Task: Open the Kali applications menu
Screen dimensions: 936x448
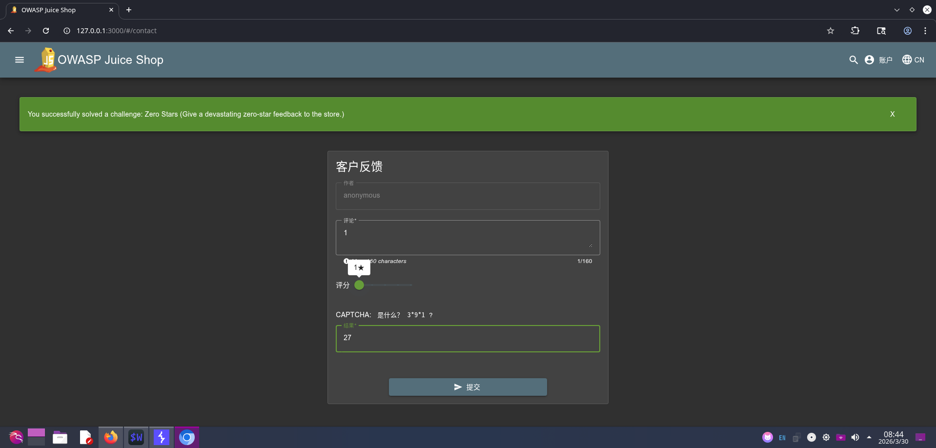Action: tap(16, 437)
